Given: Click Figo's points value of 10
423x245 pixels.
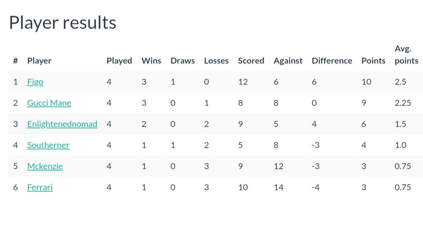Looking at the screenshot, I should [366, 82].
